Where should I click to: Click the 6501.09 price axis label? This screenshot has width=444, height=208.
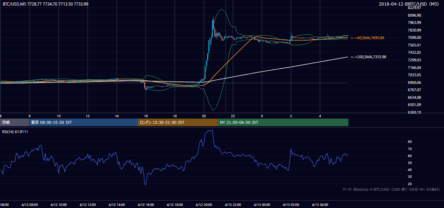pyautogui.click(x=414, y=105)
